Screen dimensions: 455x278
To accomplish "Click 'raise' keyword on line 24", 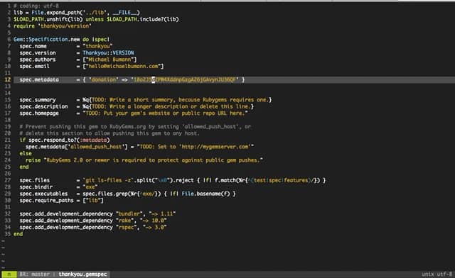I will 33,160.
